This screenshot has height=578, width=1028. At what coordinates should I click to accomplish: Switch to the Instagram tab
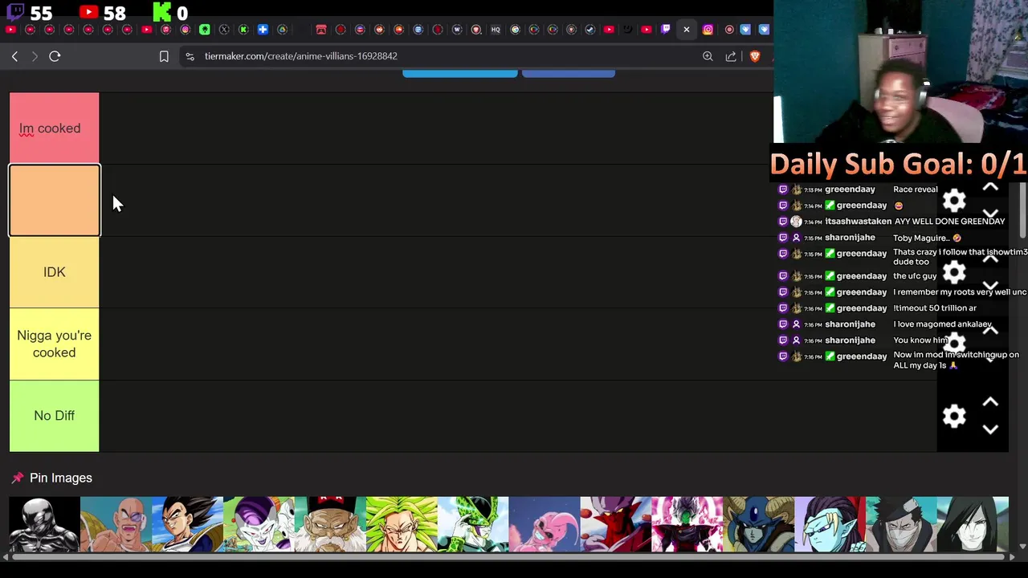click(708, 30)
